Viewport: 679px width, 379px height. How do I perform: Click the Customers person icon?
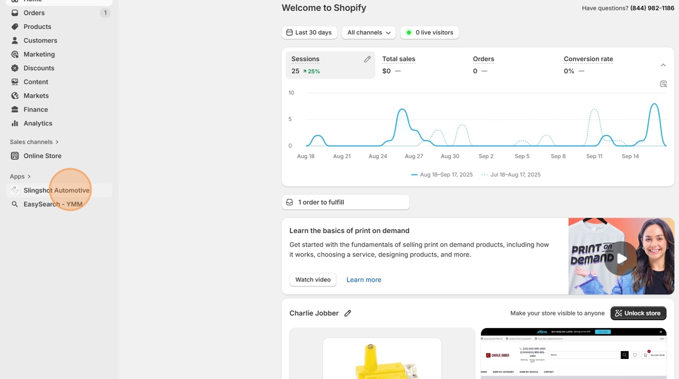pos(15,40)
